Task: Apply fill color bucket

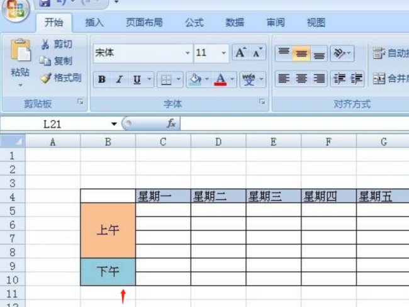Action: tap(195, 79)
